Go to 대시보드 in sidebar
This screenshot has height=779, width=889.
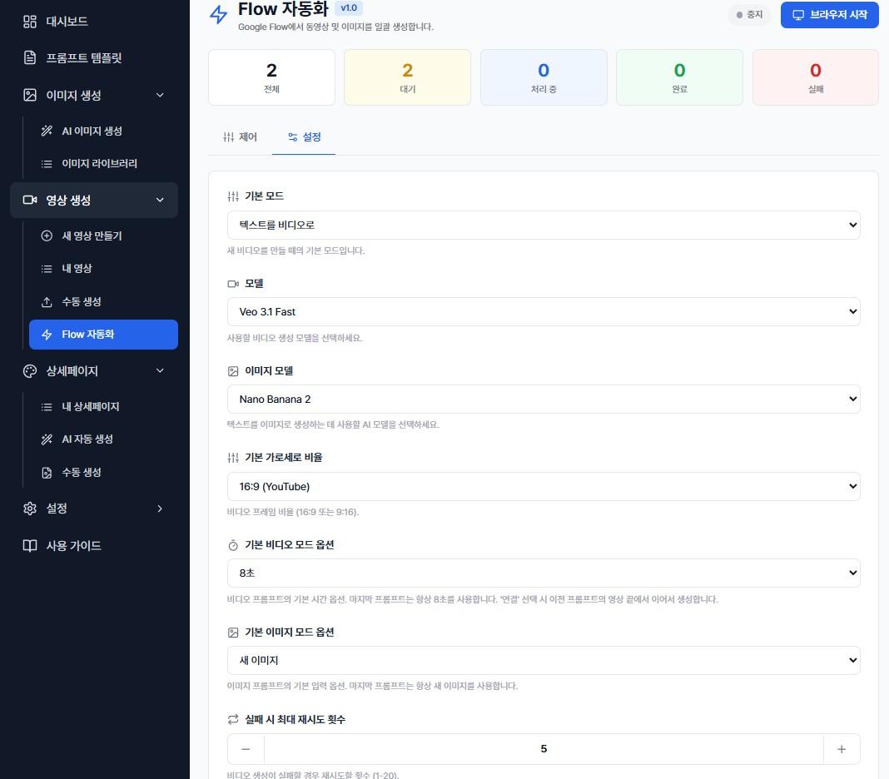click(94, 22)
